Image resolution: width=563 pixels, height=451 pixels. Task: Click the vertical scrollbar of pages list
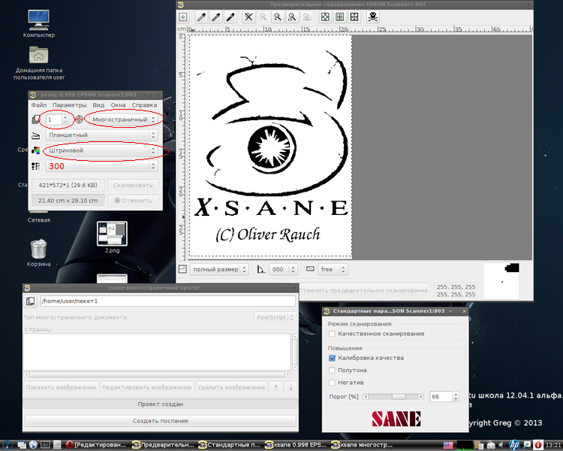(294, 352)
